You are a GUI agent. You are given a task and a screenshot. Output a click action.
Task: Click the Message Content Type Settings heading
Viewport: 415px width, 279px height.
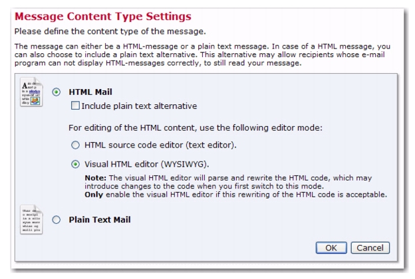(102, 17)
